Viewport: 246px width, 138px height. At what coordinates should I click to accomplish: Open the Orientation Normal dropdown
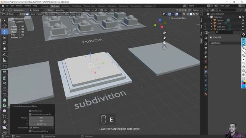coord(42,128)
